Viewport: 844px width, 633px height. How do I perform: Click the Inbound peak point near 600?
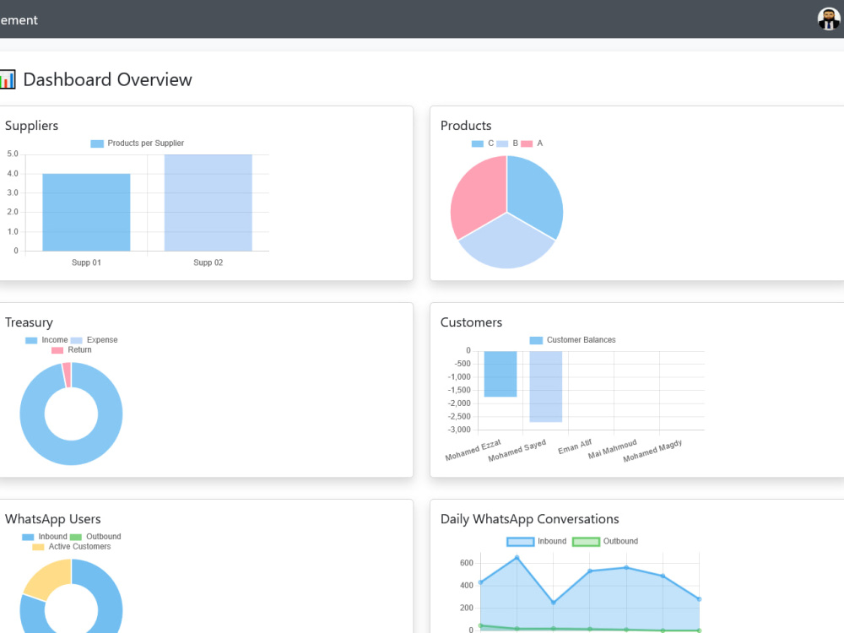(517, 558)
